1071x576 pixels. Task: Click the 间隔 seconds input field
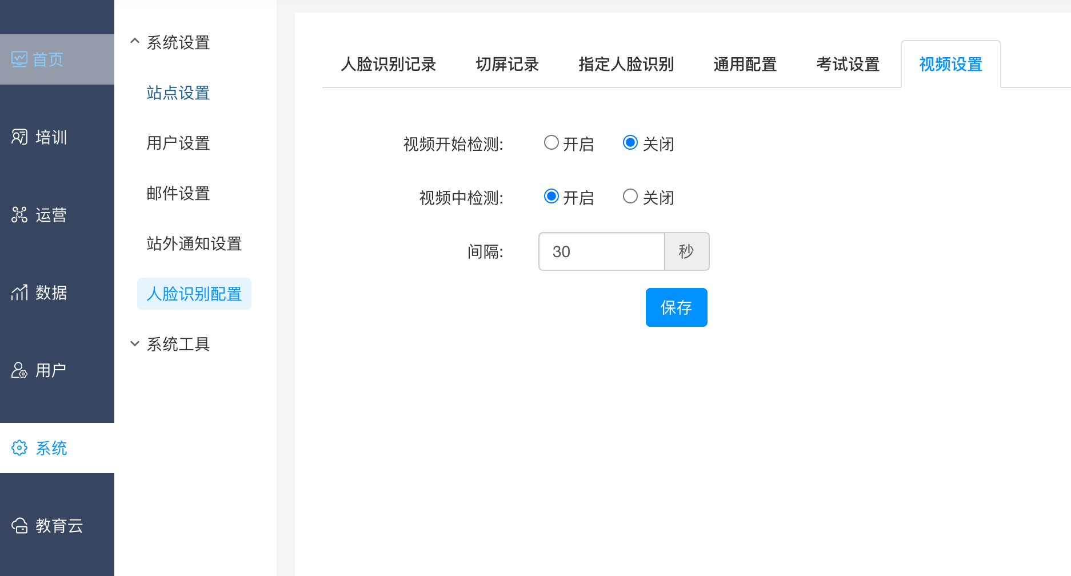tap(601, 251)
